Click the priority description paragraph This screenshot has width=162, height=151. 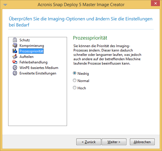pos(107,55)
